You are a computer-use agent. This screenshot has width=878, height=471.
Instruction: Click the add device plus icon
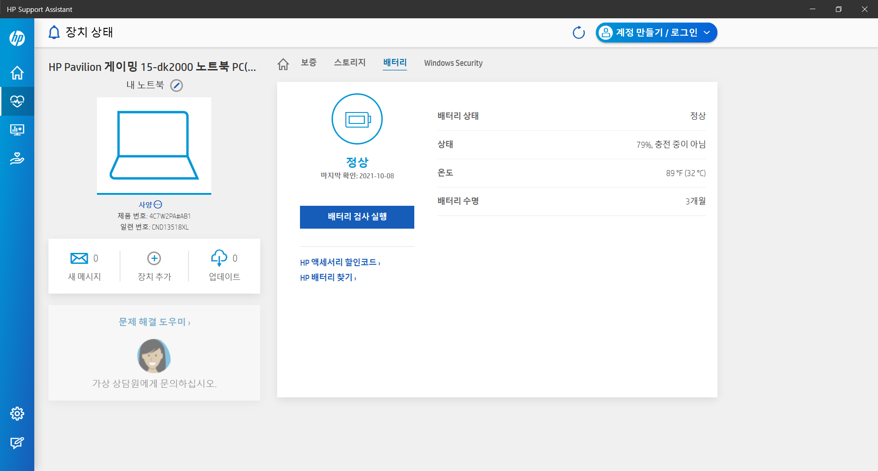pyautogui.click(x=154, y=258)
